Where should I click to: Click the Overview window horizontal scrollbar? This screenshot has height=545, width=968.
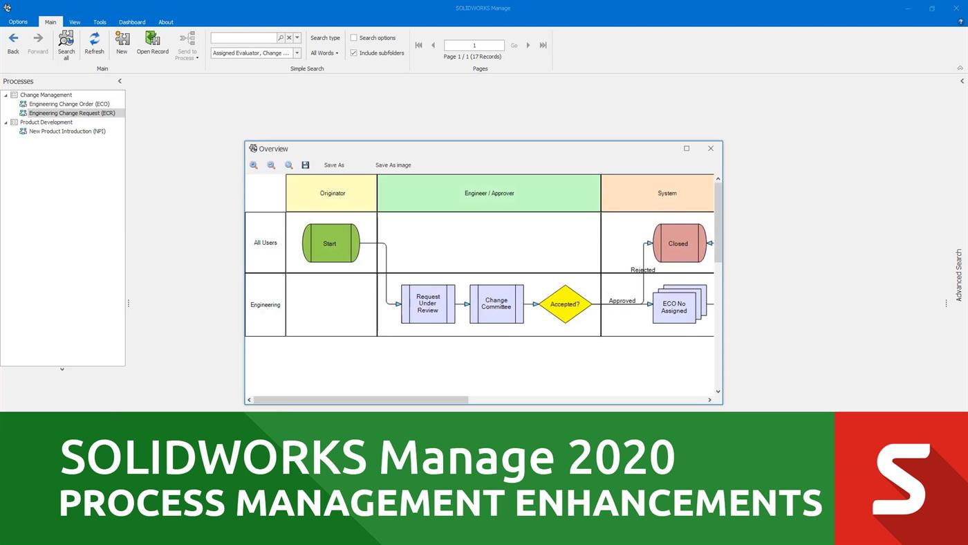pos(360,399)
